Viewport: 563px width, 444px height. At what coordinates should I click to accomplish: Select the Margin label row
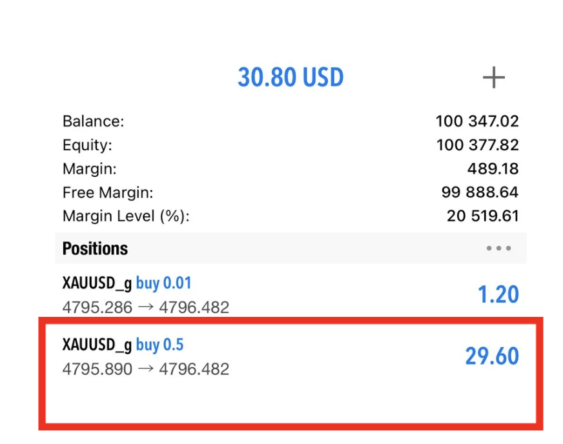[89, 169]
